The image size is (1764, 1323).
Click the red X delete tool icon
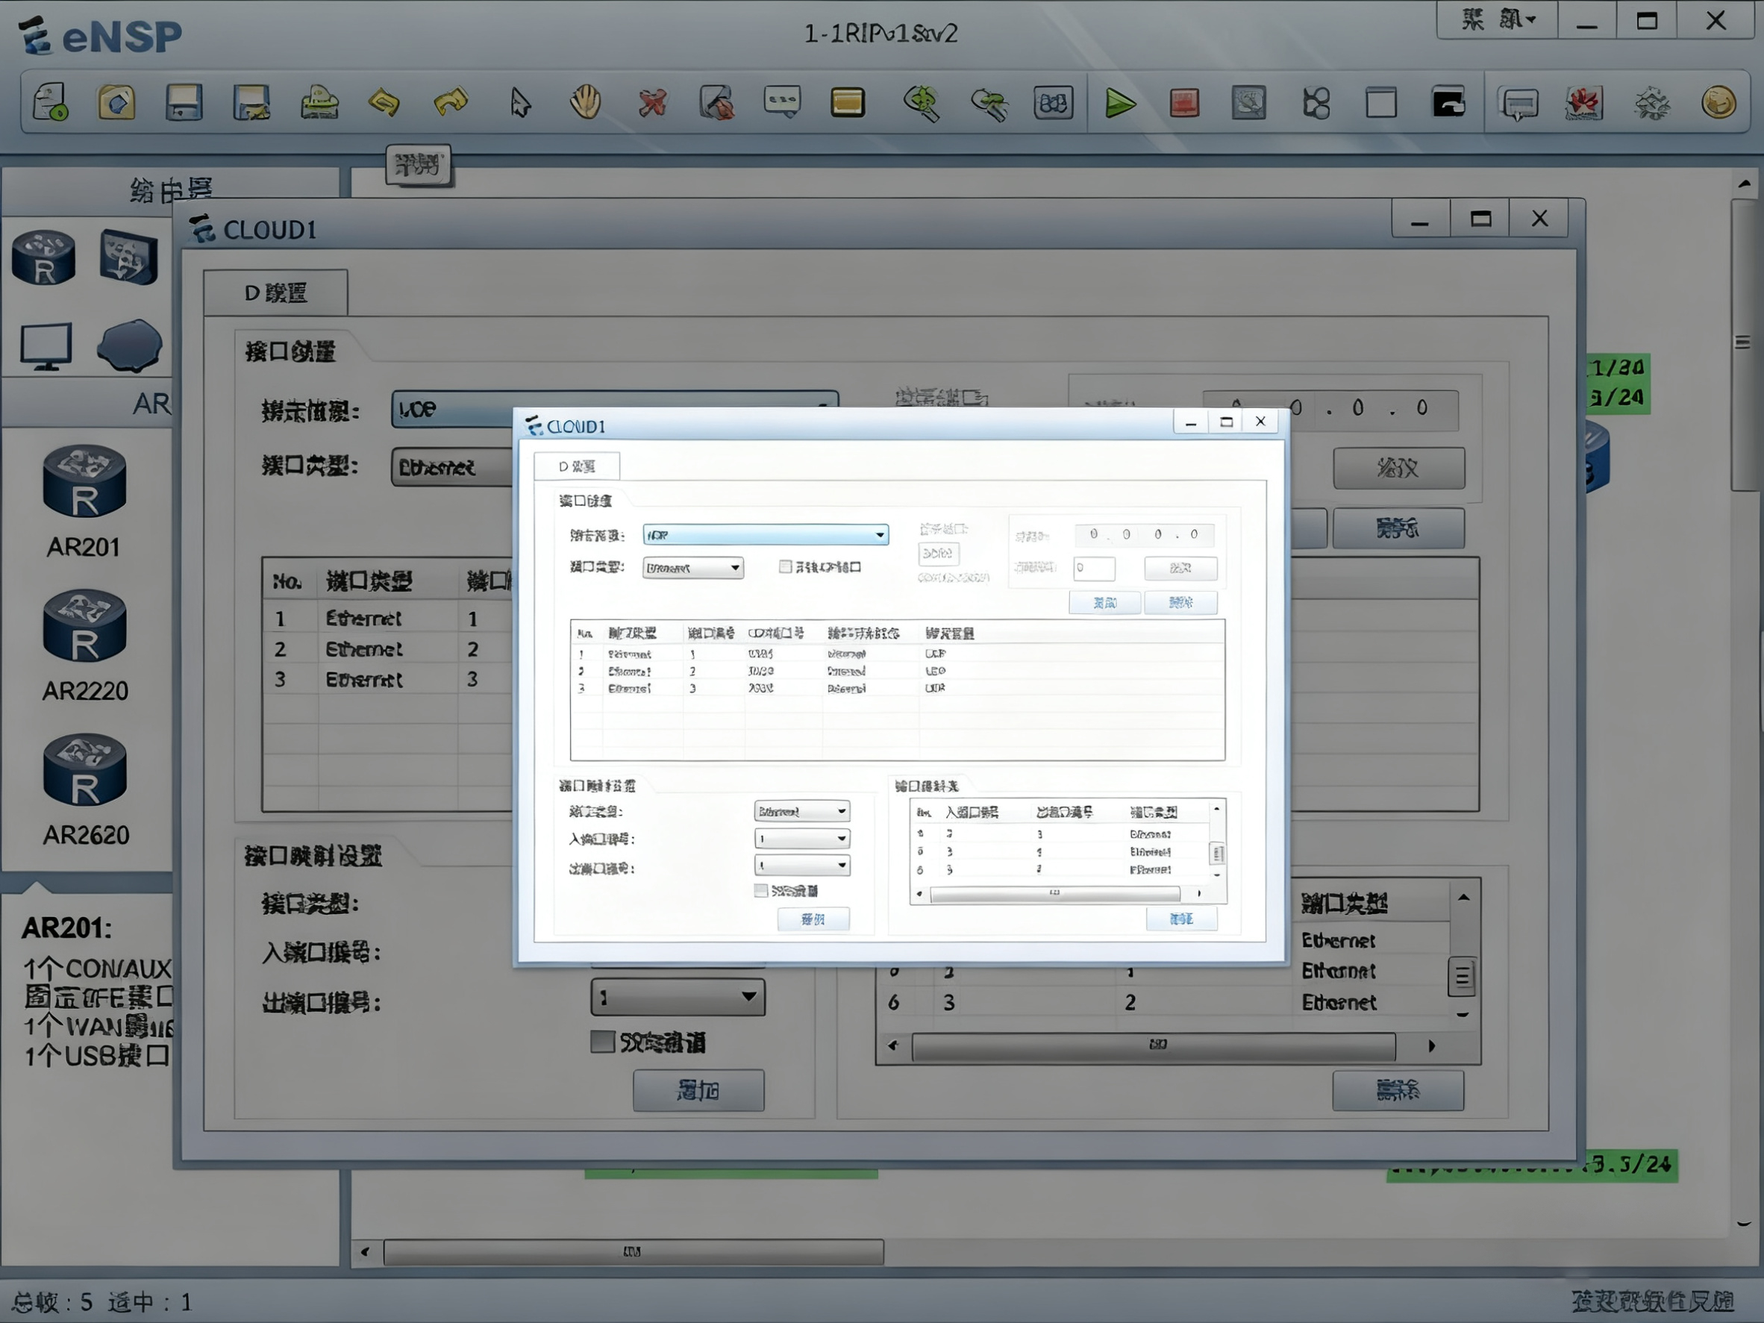(x=652, y=103)
